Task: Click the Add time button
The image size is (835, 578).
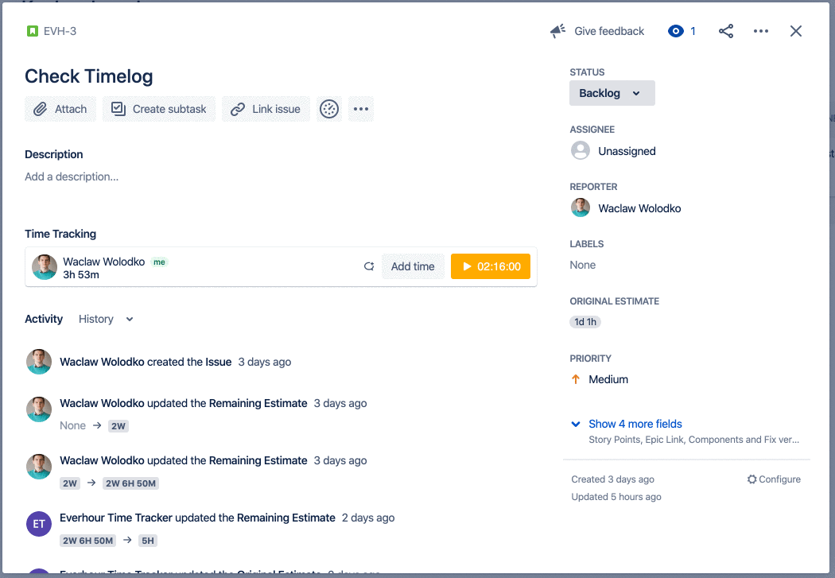Action: pyautogui.click(x=413, y=266)
